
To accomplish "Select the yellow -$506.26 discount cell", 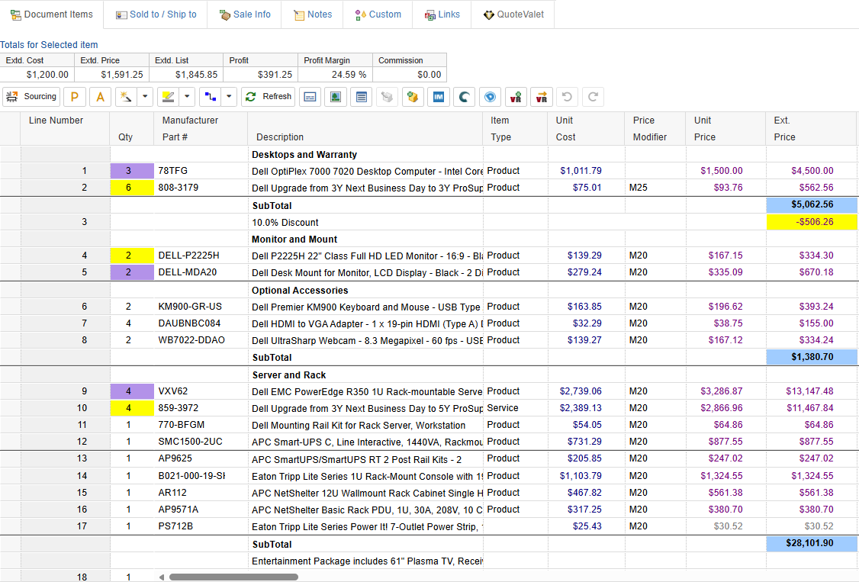I will pyautogui.click(x=810, y=223).
